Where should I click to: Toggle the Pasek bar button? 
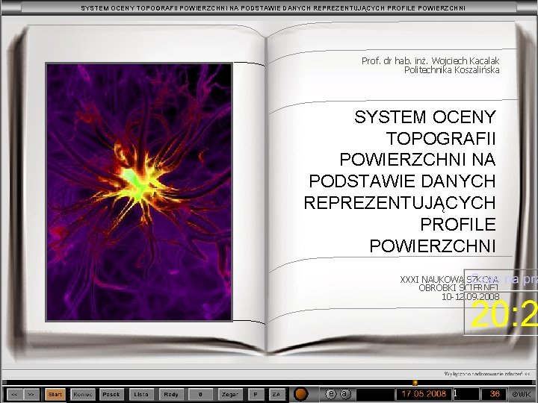pyautogui.click(x=111, y=395)
